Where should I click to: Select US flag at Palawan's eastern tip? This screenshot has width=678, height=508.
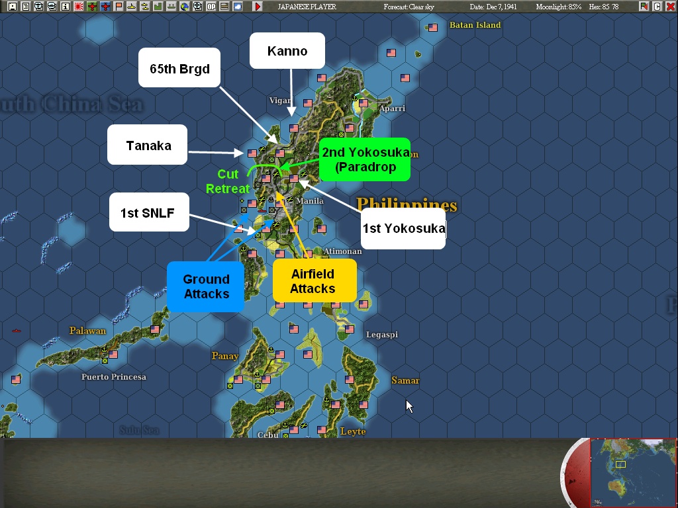(x=155, y=329)
